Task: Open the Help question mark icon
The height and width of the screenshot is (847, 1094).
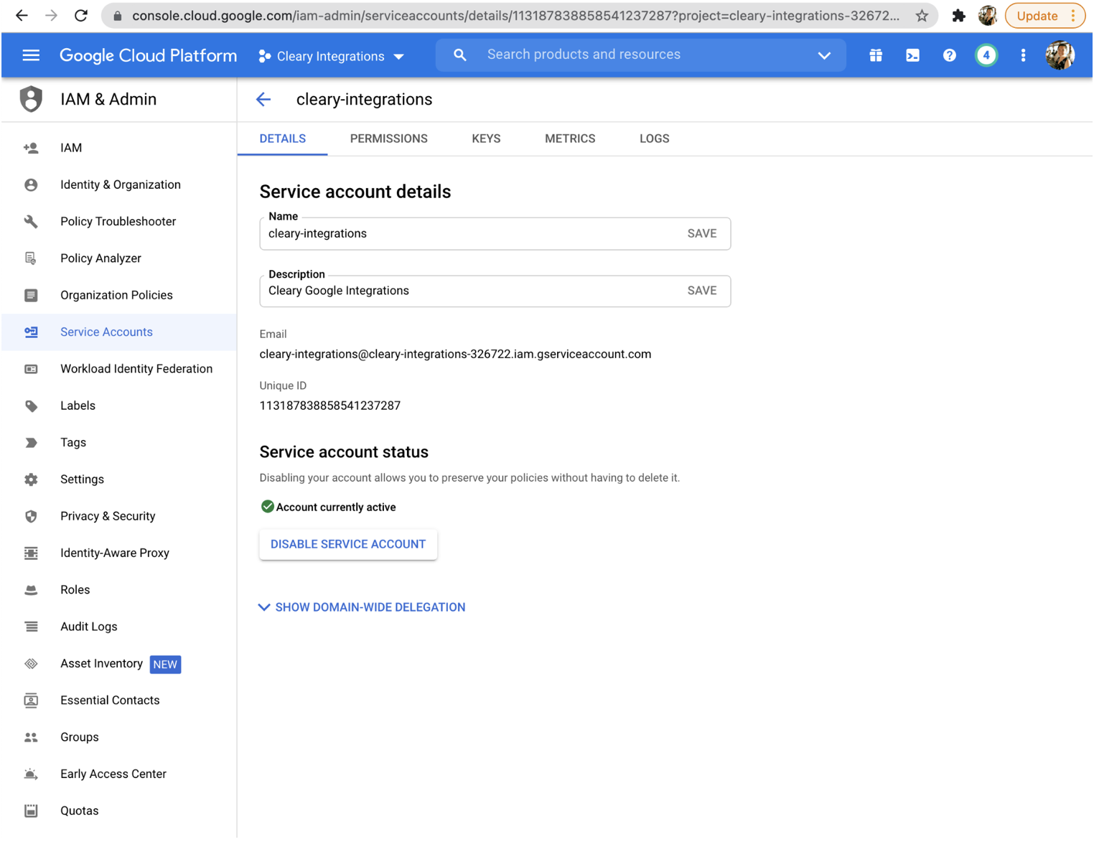Action: (949, 55)
